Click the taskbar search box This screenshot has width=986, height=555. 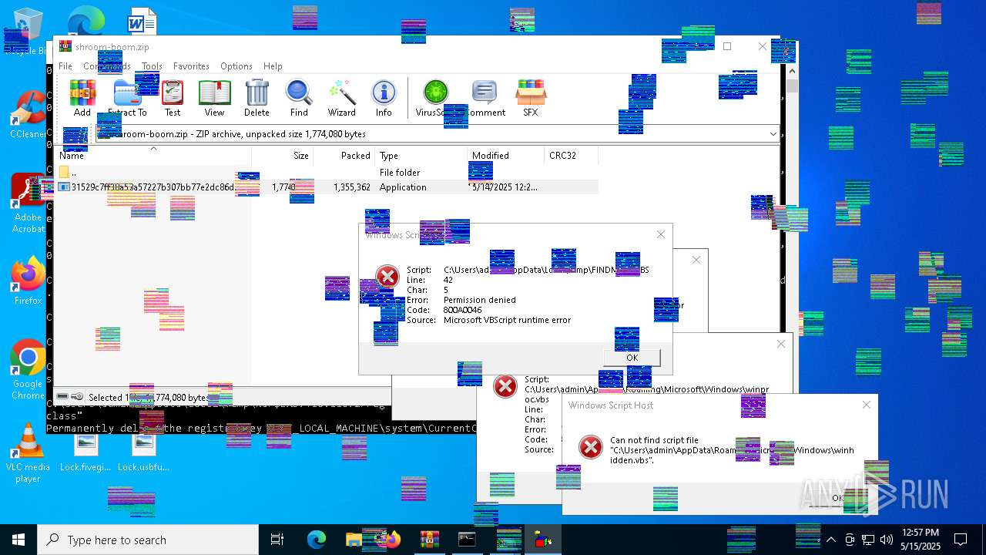coord(148,540)
